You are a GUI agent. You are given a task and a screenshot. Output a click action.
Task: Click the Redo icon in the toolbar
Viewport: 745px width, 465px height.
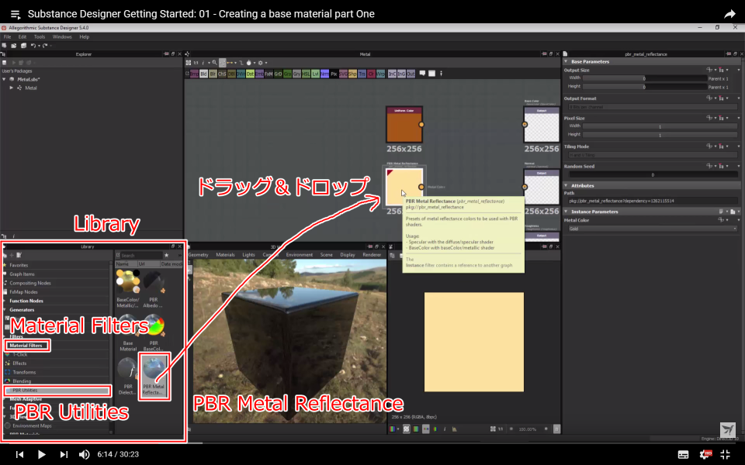point(45,46)
